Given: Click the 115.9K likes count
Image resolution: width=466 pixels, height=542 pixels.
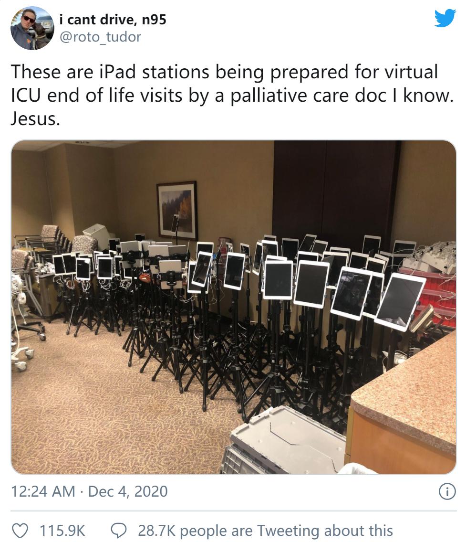Looking at the screenshot, I should 62,531.
